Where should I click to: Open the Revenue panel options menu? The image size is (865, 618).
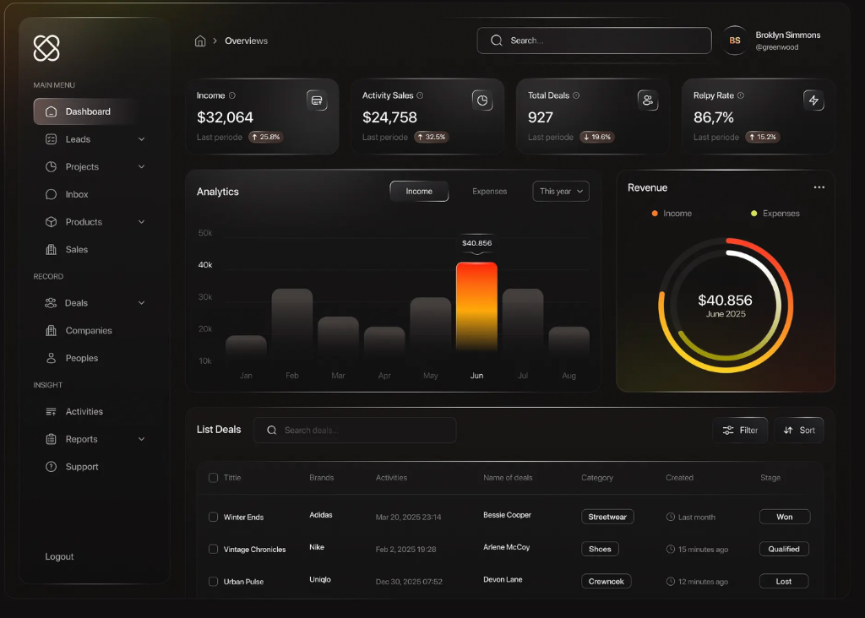coord(819,187)
